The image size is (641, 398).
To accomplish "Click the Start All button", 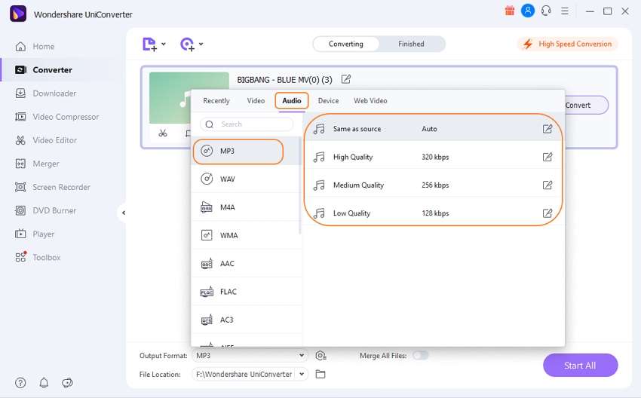I will point(580,366).
